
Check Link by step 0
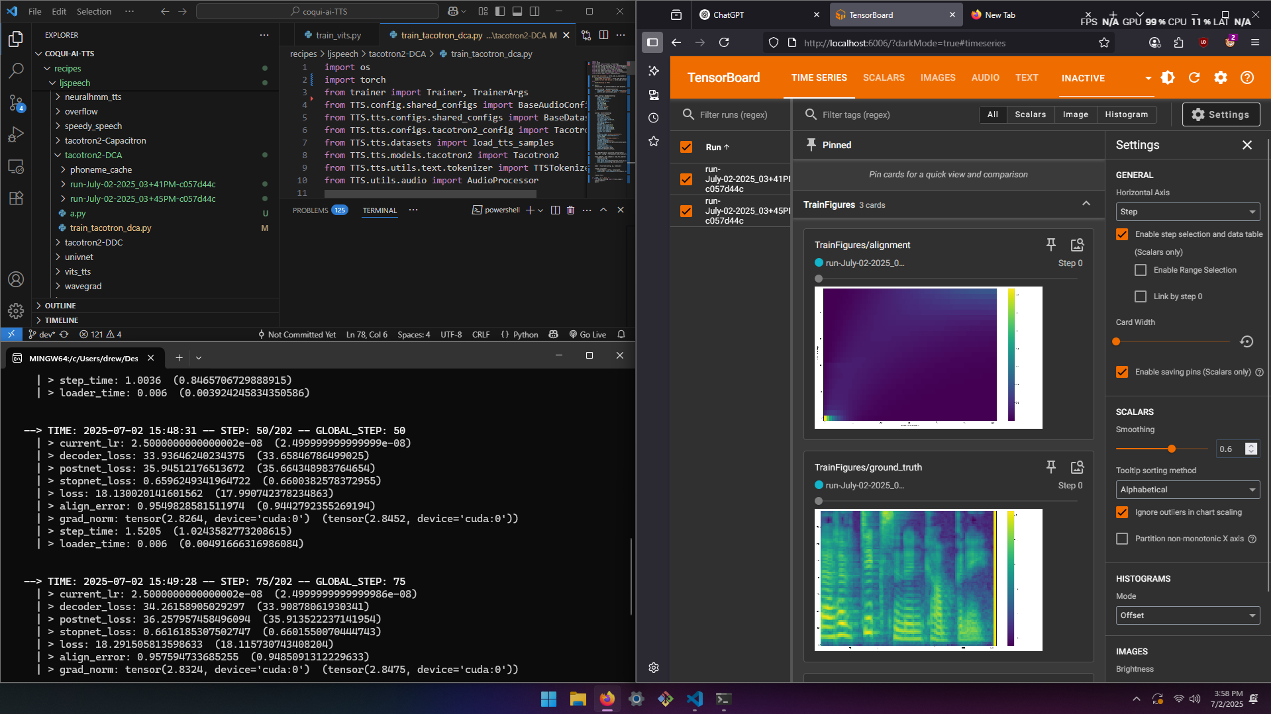pos(1141,296)
